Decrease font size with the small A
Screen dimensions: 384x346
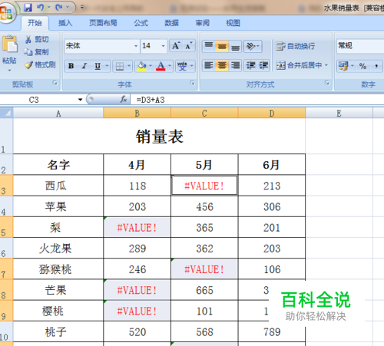point(189,46)
